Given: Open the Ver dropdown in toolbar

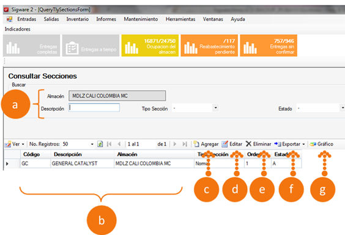Looking at the screenshot, I should [x=15, y=144].
